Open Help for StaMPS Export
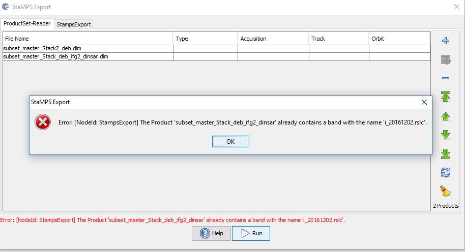This screenshot has width=465, height=252. point(211,233)
